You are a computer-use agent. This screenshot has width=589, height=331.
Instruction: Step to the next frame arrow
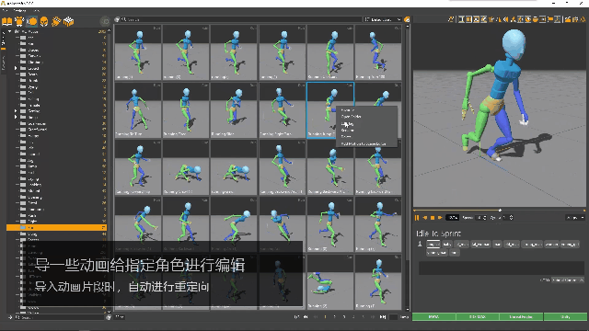(440, 218)
